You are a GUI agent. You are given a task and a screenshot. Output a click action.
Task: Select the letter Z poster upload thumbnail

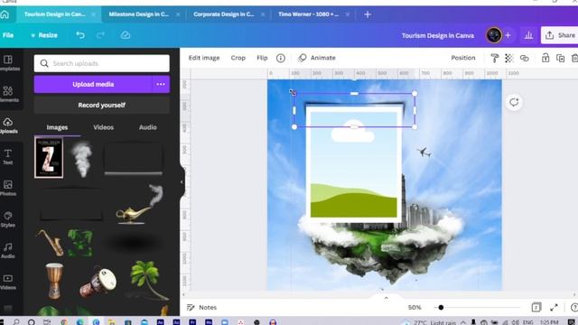point(49,158)
